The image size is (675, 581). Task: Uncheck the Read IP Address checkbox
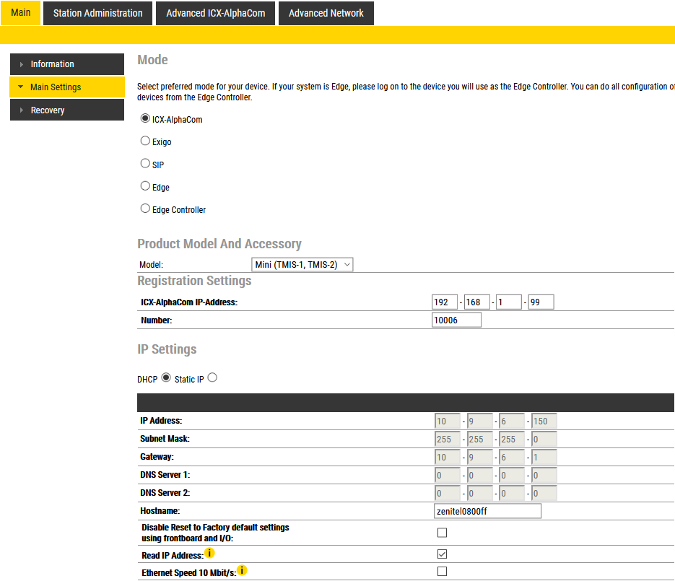[443, 554]
